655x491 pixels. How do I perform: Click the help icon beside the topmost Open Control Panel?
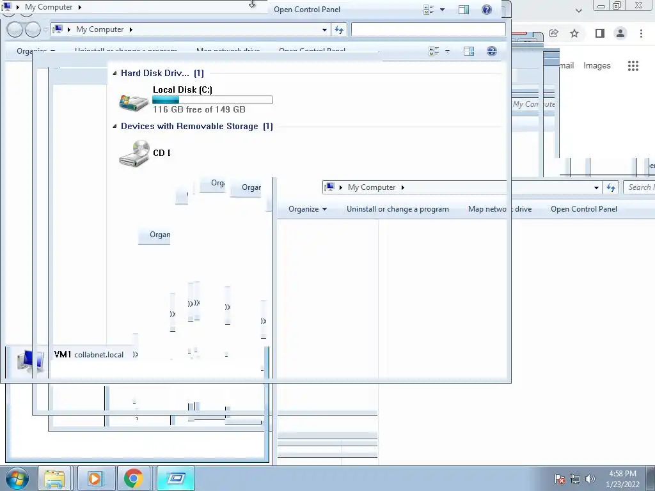(x=487, y=10)
